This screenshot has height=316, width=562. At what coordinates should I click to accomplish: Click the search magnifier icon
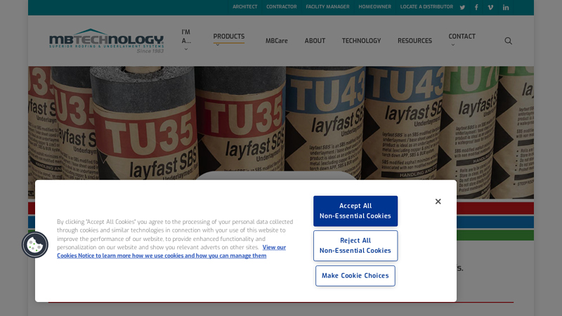(x=508, y=41)
